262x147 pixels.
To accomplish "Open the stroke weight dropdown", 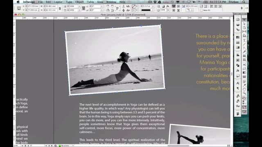I will tap(153, 6).
